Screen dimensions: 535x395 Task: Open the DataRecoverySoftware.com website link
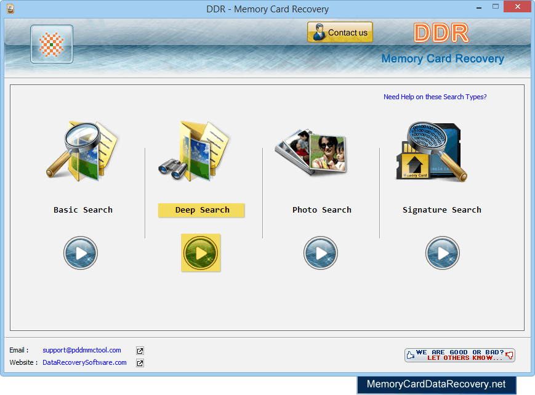pyautogui.click(x=84, y=362)
